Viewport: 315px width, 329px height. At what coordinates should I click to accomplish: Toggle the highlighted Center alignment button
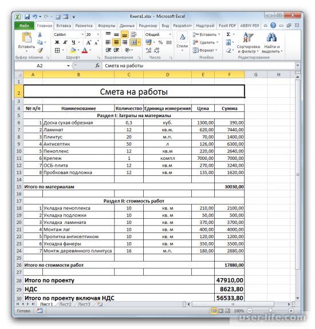click(116, 42)
